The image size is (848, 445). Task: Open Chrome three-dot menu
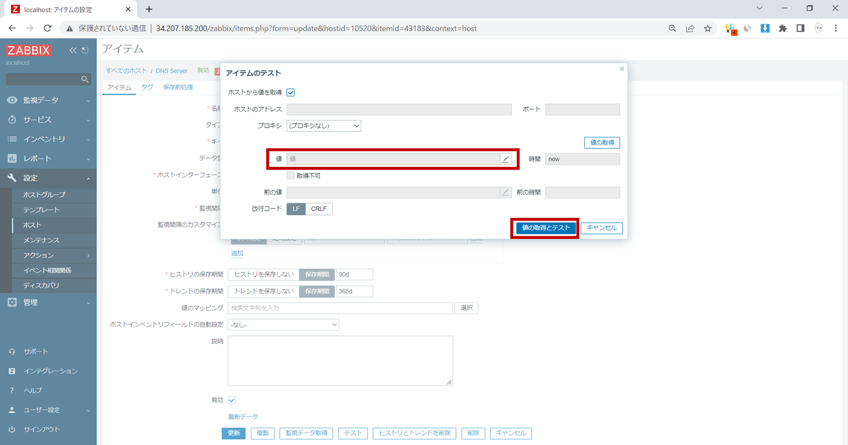[836, 29]
